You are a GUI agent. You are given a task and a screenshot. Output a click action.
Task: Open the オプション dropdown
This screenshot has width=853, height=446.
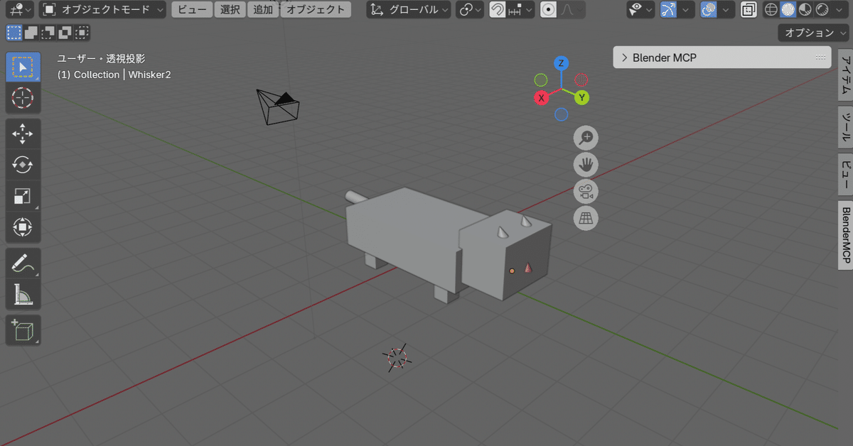coord(811,32)
